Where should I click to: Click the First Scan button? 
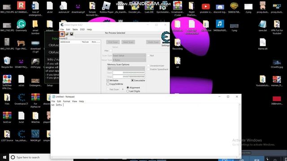pos(113,42)
